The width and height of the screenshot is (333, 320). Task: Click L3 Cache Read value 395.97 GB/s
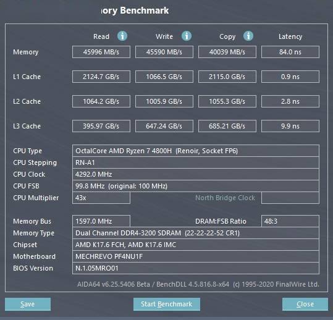pyautogui.click(x=101, y=126)
